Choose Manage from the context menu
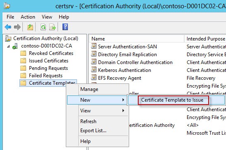 89,89
